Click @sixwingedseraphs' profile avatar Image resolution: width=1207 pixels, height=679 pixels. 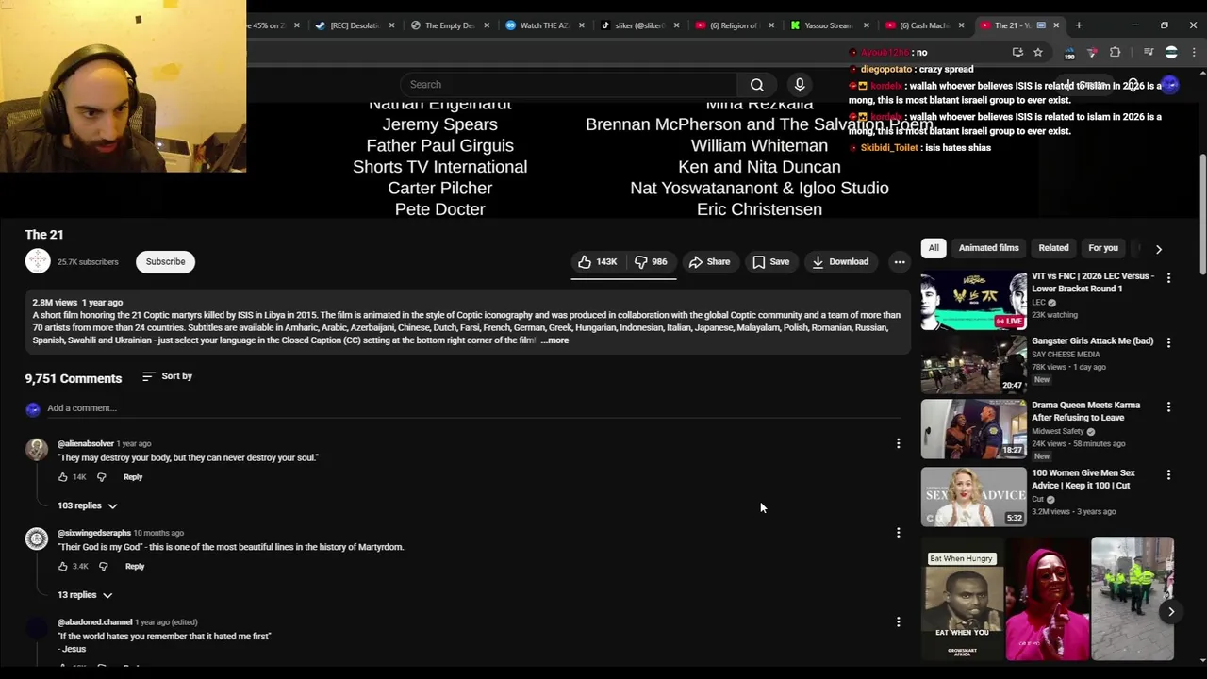tap(37, 539)
